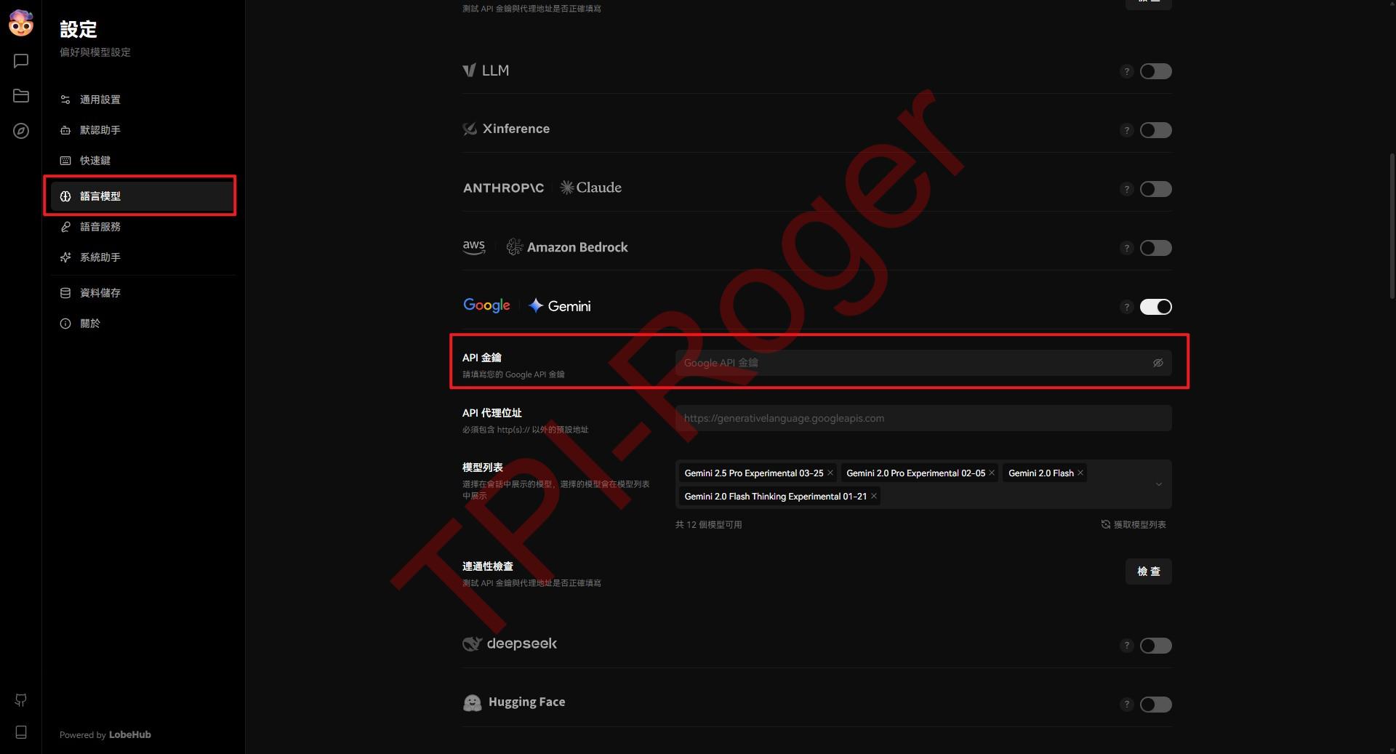This screenshot has height=754, width=1396.
Task: Click the Amazon Bedrock provider logo
Action: click(545, 247)
